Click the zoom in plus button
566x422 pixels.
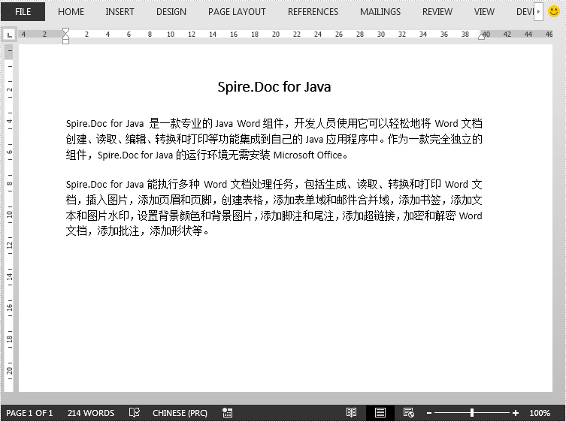click(x=516, y=413)
